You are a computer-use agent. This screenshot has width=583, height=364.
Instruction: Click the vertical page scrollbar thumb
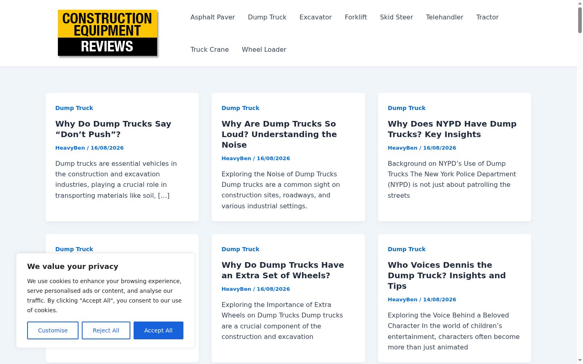tap(580, 20)
